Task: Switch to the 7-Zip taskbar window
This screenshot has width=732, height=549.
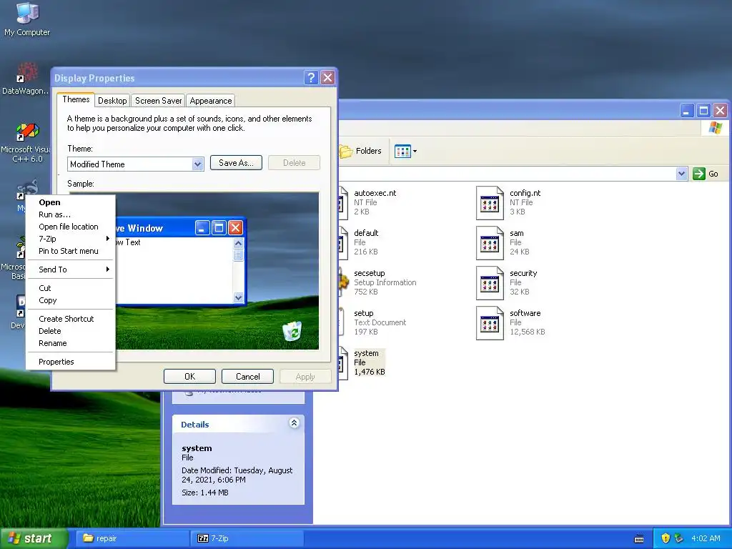Action: 247,538
